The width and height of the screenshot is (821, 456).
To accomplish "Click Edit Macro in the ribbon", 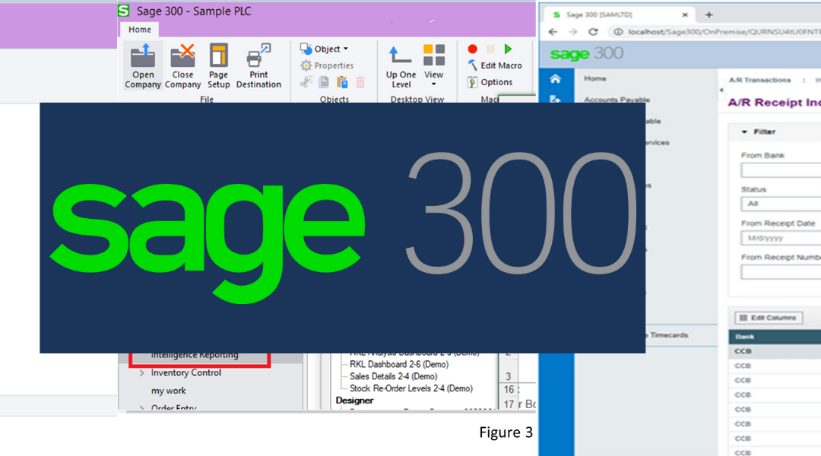I will coord(495,65).
